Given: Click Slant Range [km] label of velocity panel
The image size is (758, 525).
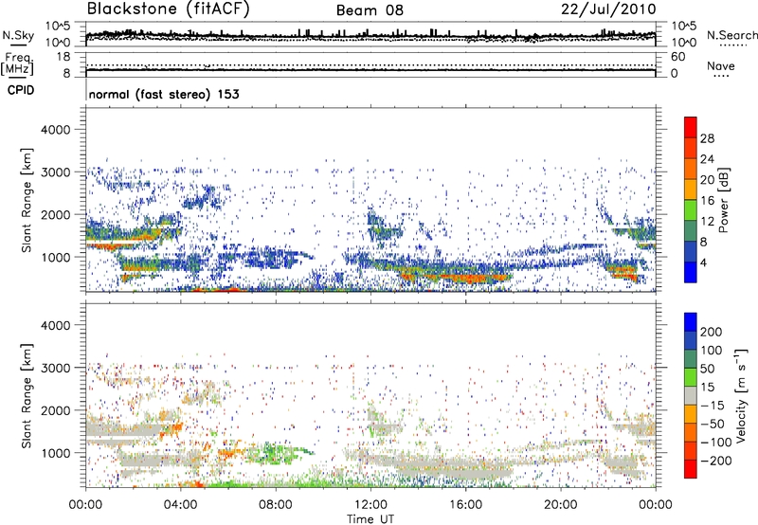Looking at the screenshot, I should [27, 396].
